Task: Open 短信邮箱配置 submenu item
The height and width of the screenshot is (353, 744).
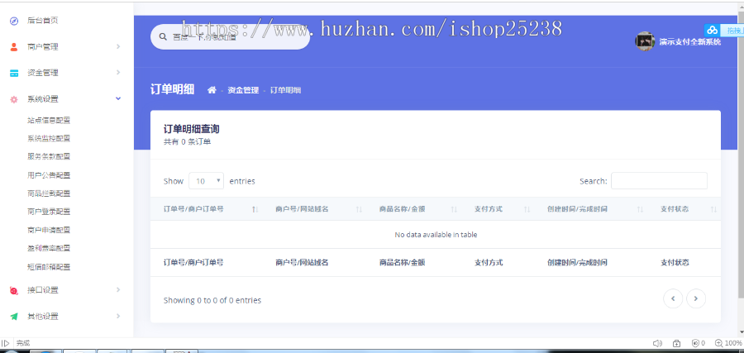Action: coord(49,267)
